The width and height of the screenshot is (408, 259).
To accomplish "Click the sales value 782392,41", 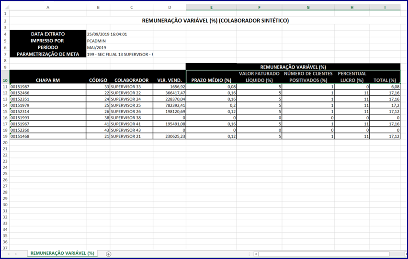I will pos(170,105).
